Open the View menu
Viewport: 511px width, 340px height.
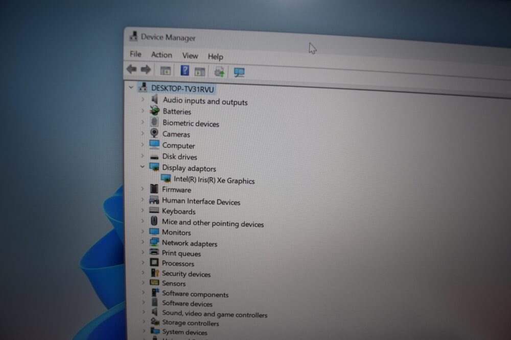point(190,56)
